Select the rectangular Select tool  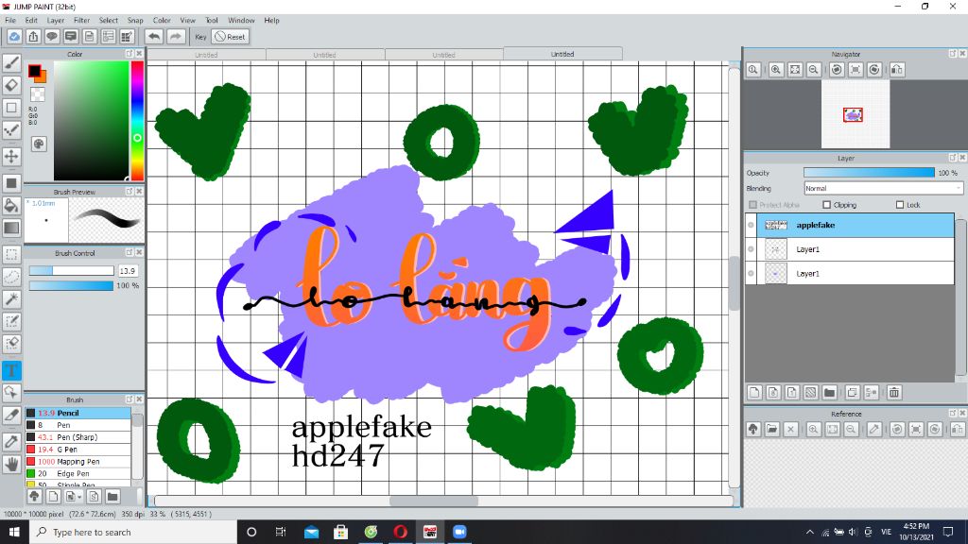[x=11, y=254]
